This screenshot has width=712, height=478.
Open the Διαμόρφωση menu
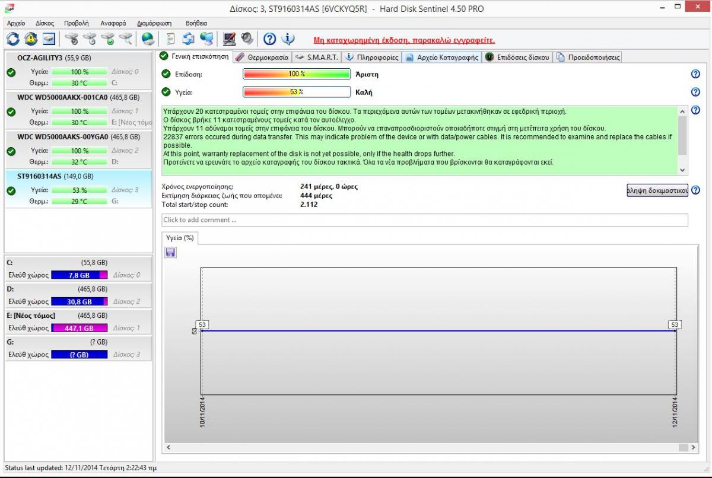click(x=154, y=23)
